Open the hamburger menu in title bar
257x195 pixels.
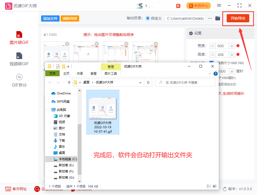[219, 6]
